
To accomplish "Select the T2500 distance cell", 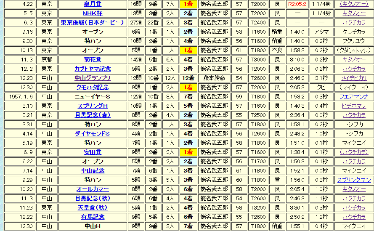I will [258, 115].
